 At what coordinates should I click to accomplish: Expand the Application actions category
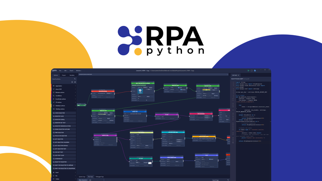[58, 86]
